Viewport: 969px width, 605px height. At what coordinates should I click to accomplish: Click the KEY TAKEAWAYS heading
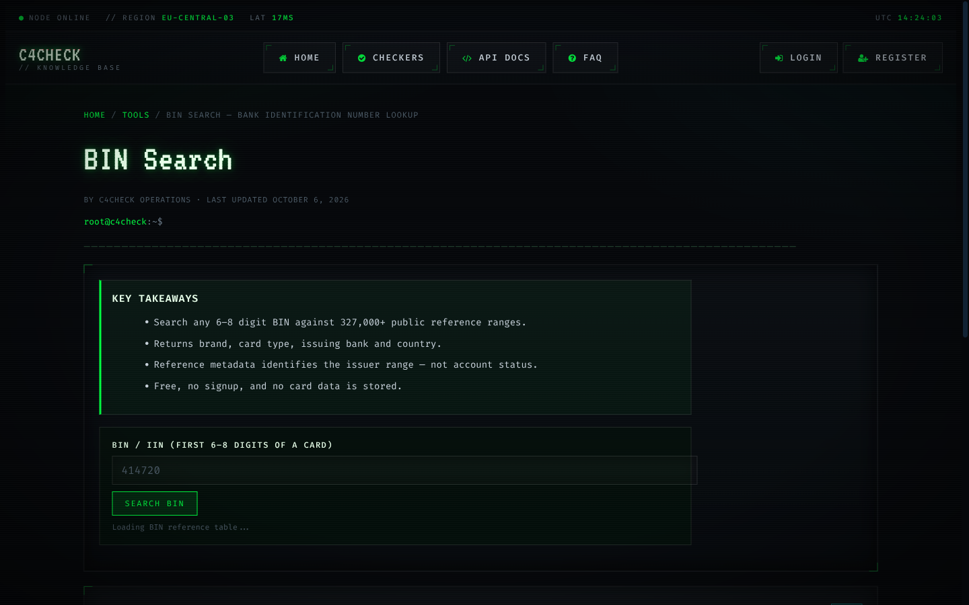coord(155,298)
